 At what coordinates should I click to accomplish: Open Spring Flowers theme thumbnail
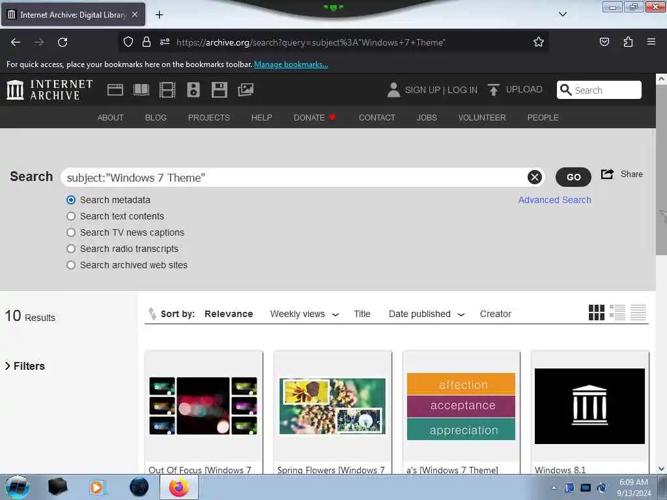(x=332, y=406)
